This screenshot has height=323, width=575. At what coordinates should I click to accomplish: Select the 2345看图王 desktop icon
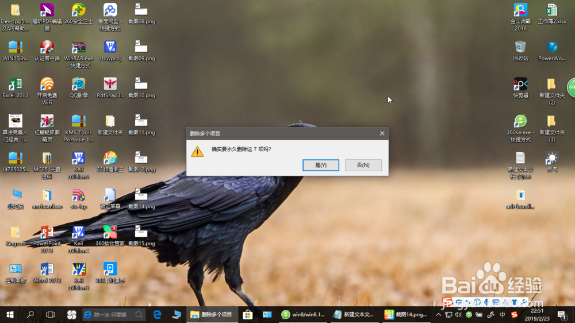110,161
